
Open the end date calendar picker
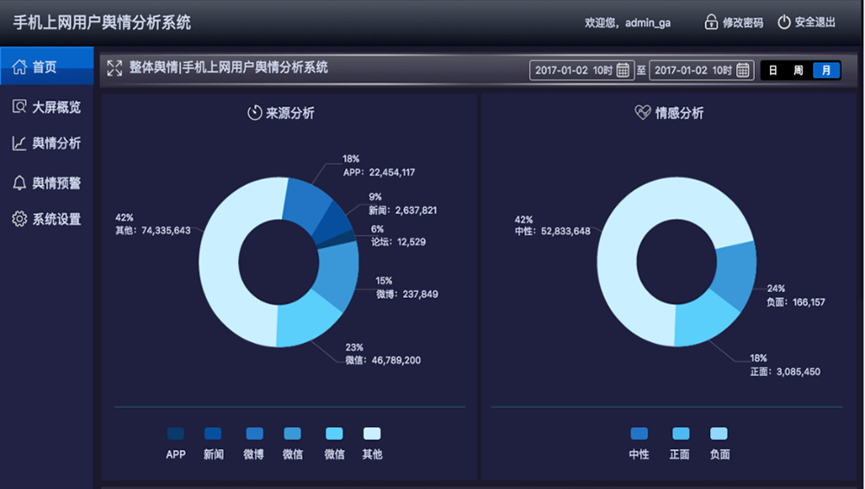(743, 71)
